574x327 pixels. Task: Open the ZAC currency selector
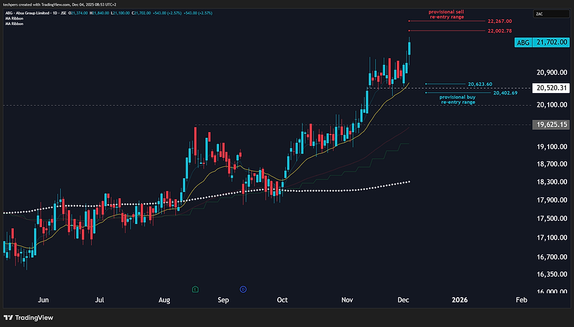[x=551, y=14]
